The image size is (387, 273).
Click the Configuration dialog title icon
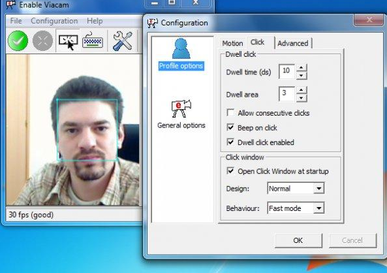point(153,23)
